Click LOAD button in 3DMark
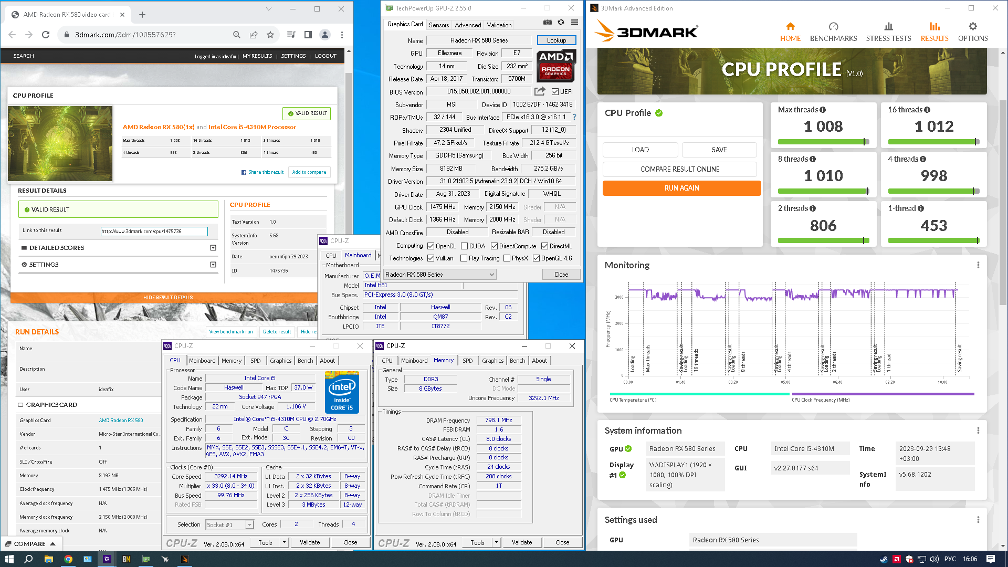1008x567 pixels. click(640, 150)
